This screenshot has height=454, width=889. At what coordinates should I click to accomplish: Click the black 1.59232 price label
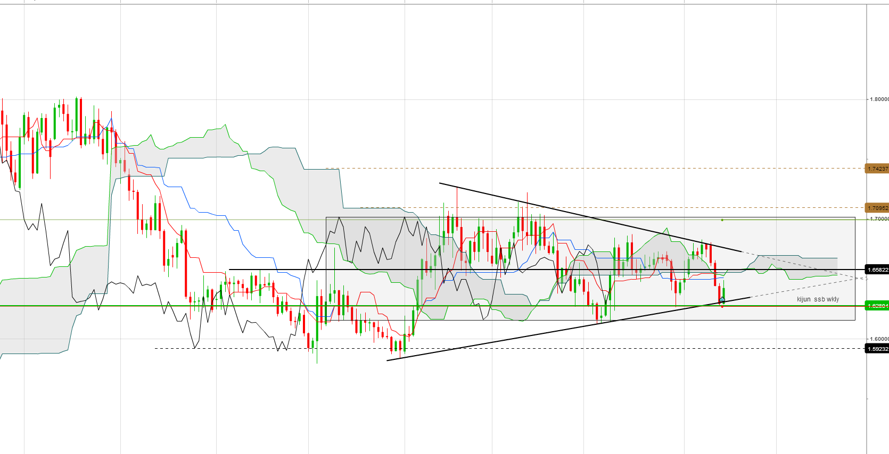click(x=877, y=349)
